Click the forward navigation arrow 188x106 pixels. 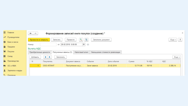tap(36, 33)
